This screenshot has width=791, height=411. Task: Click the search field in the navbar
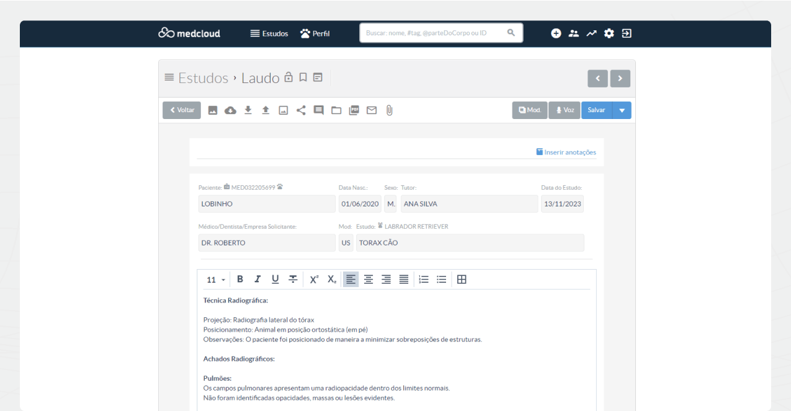pyautogui.click(x=434, y=33)
